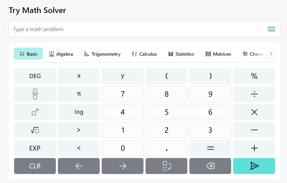Screen dimensions: 287x183
Task: Click the backspace delete key
Action: (210, 166)
